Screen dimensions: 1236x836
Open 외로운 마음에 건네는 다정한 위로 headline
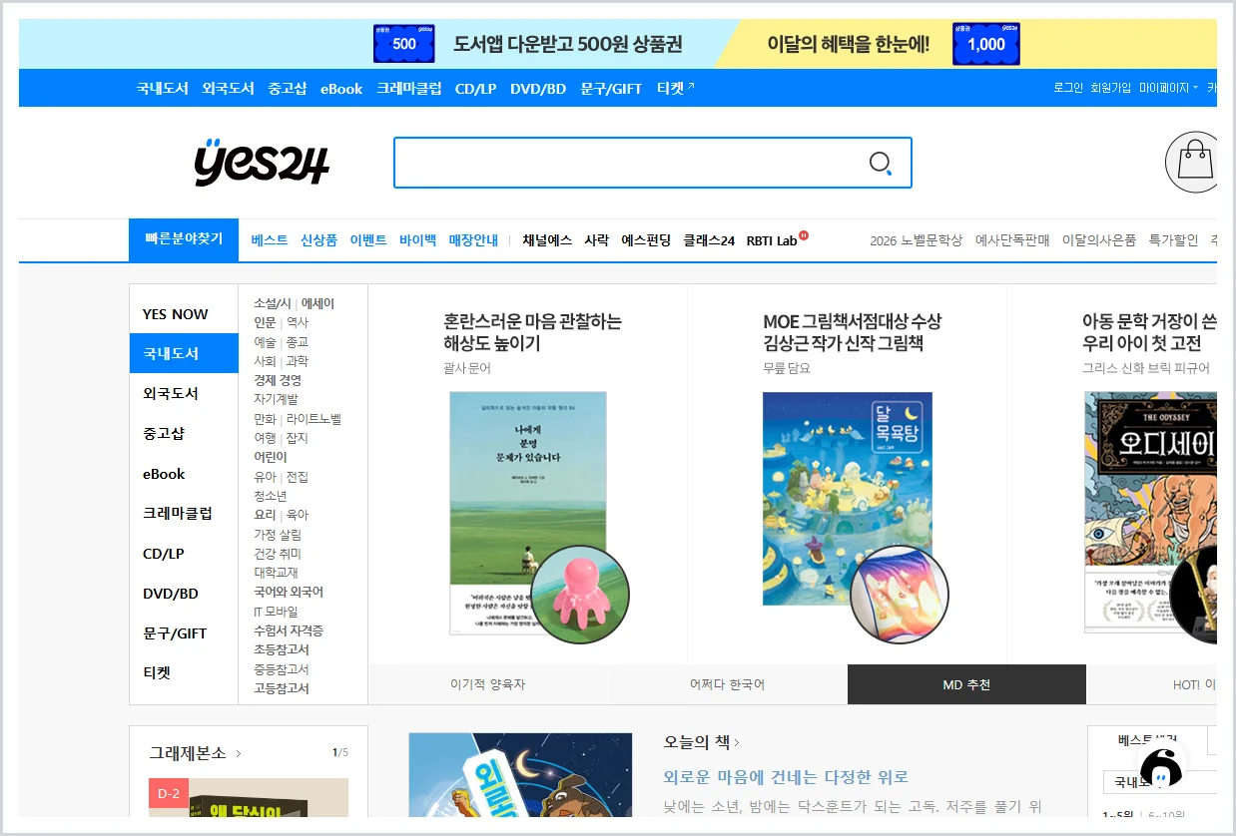tap(786, 776)
